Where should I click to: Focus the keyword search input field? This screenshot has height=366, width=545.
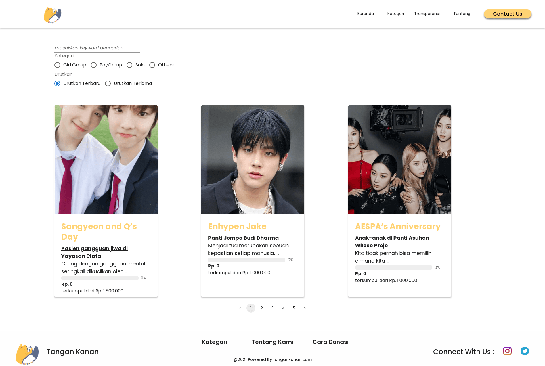(x=97, y=48)
